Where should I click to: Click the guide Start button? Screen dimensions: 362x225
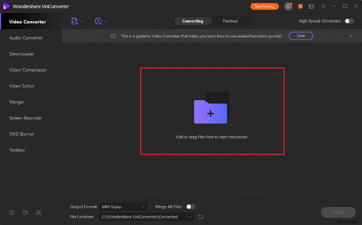[300, 36]
